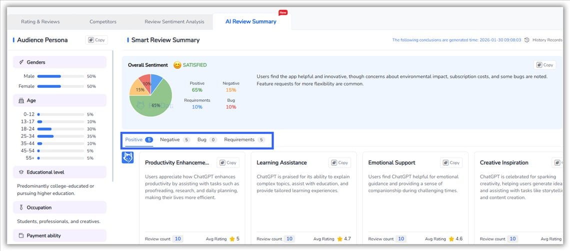Copy the Audience Persona section
Image resolution: width=570 pixels, height=251 pixels.
pyautogui.click(x=96, y=40)
